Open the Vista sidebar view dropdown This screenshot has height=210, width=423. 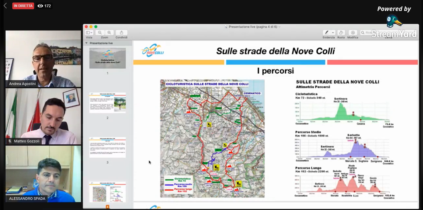(x=89, y=33)
